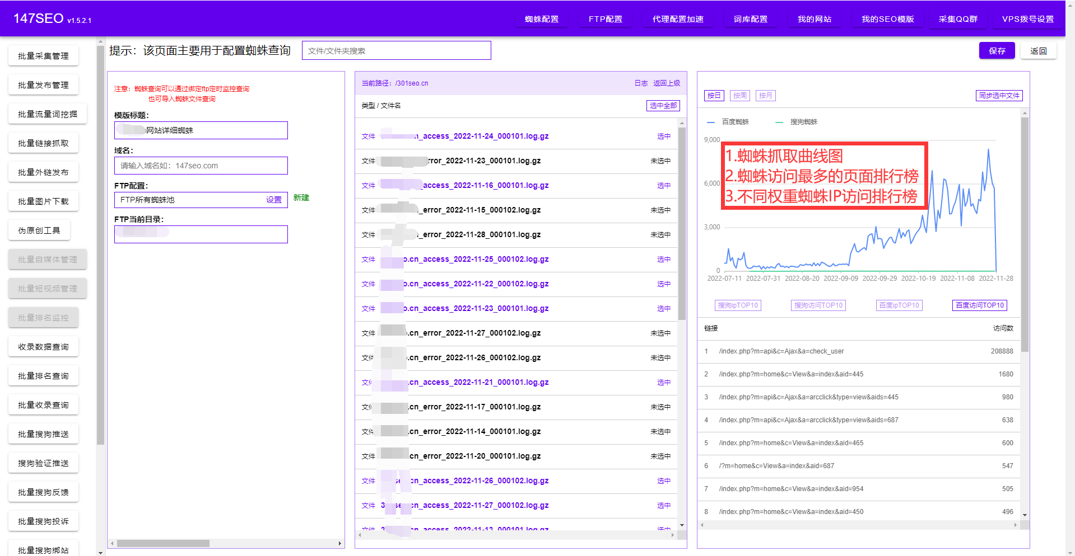
Task: Open 批量采集管理 in the sidebar
Action: [43, 56]
